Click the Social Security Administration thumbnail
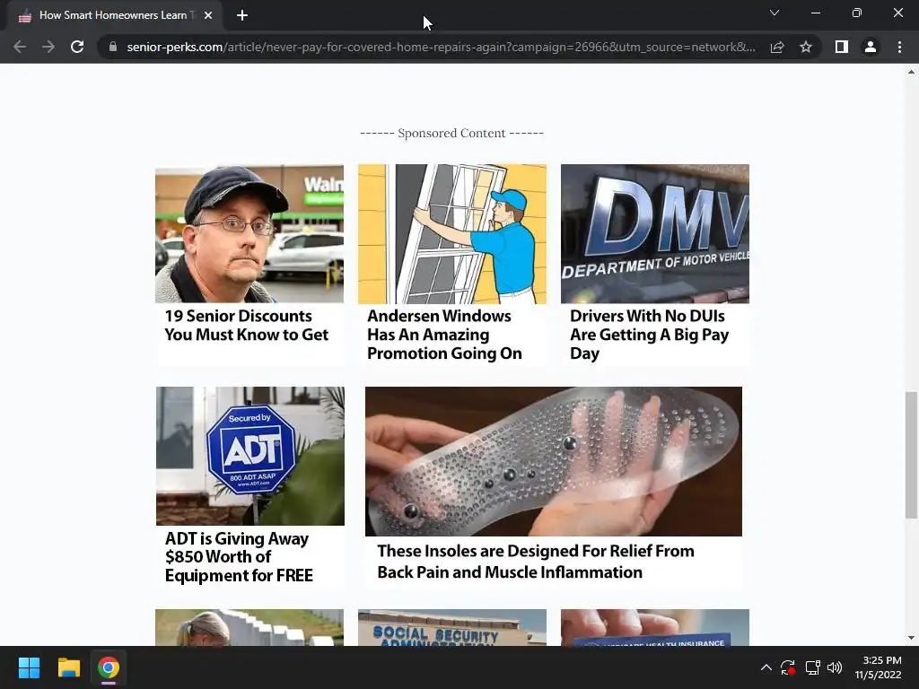 452,627
